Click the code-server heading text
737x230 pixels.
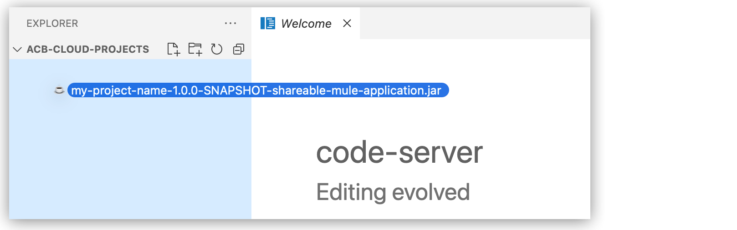coord(399,152)
